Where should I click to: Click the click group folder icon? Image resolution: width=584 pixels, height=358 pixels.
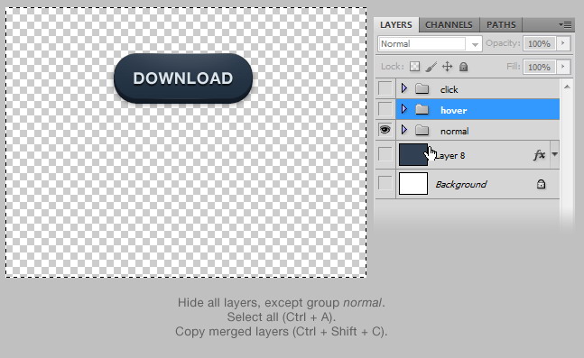pyautogui.click(x=422, y=89)
